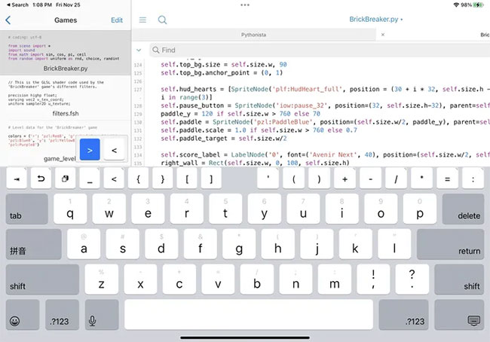Click the right_wall = Rect line
The width and height of the screenshot is (490, 342).
(255, 163)
